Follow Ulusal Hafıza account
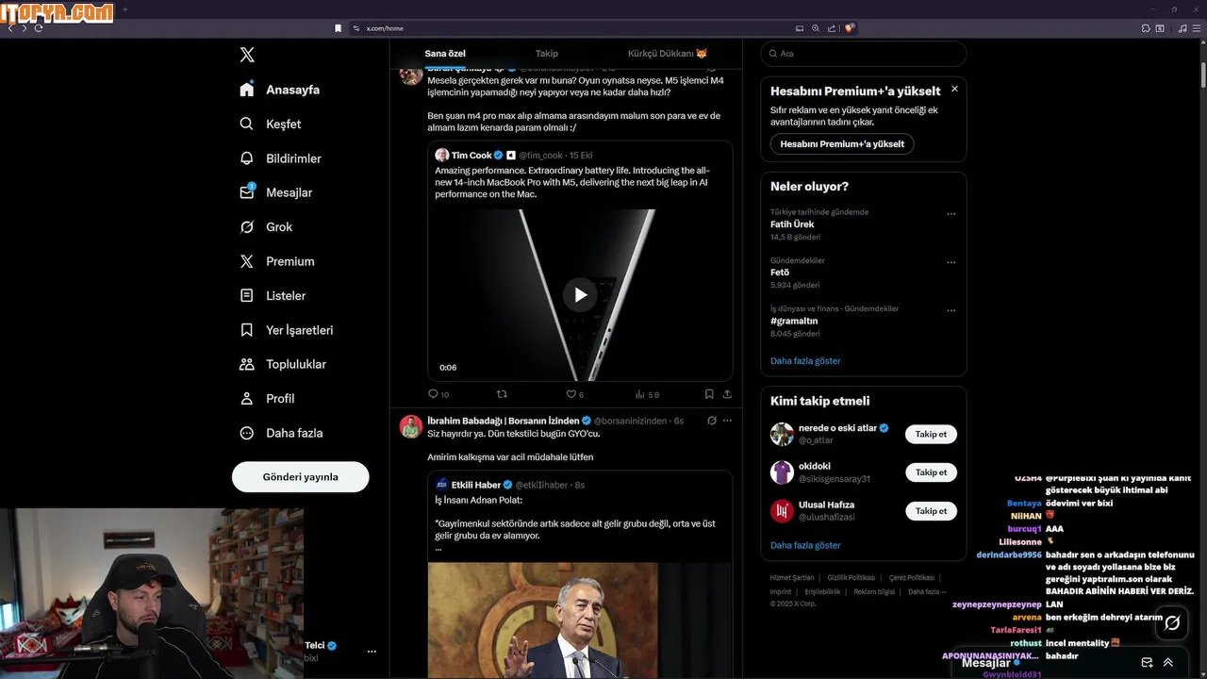 point(931,511)
